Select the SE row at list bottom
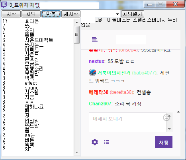186x160 pixels. 37,149
